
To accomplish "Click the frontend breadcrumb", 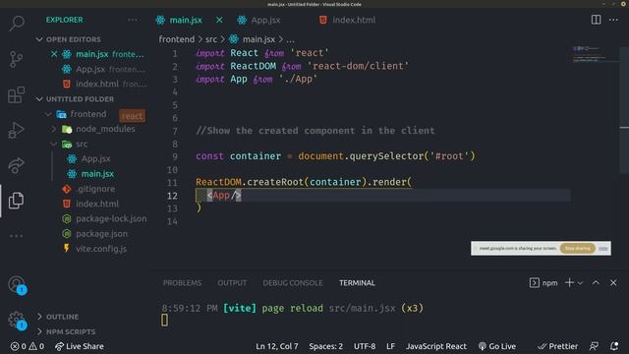I will pyautogui.click(x=177, y=39).
